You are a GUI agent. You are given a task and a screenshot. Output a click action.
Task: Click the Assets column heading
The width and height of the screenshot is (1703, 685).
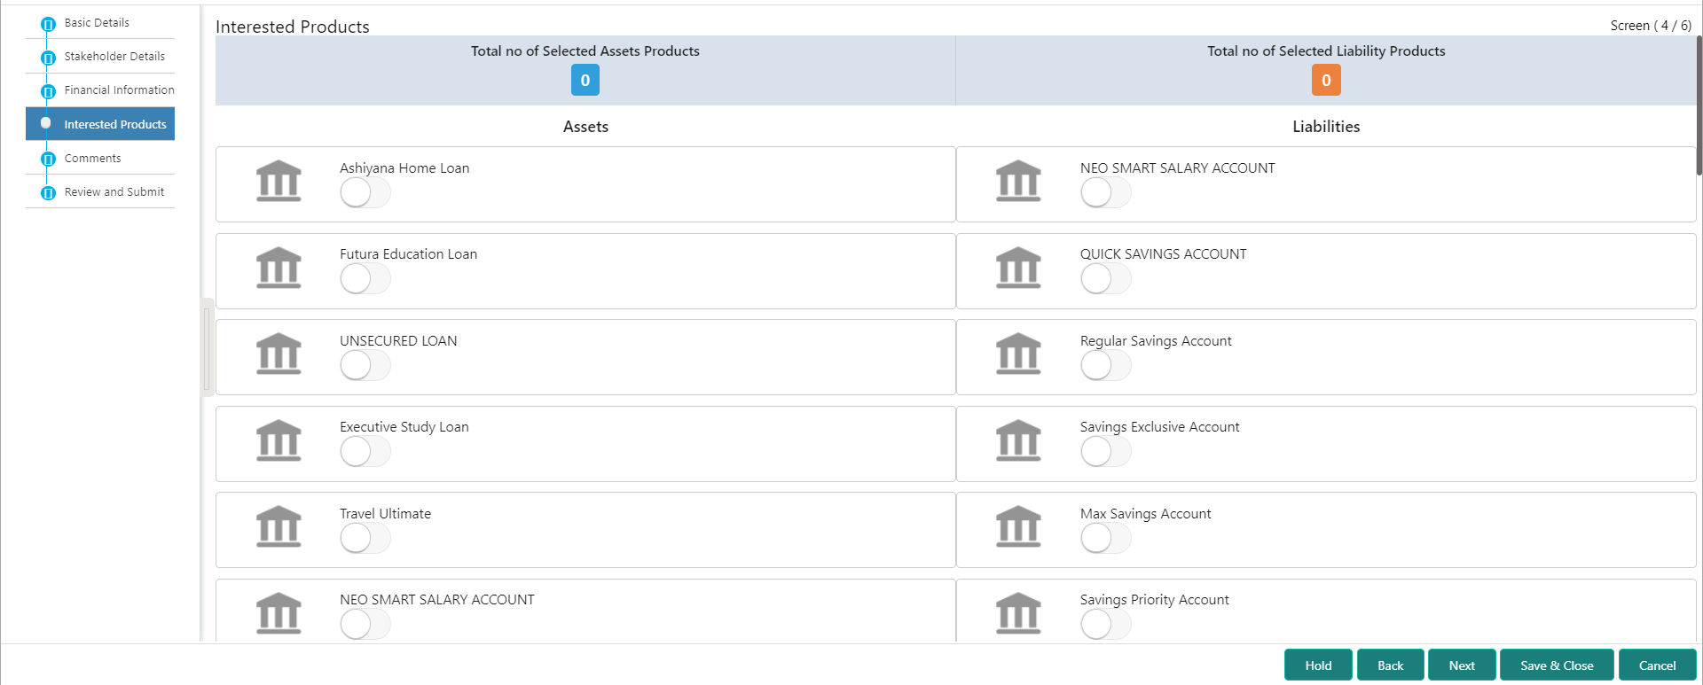click(585, 127)
